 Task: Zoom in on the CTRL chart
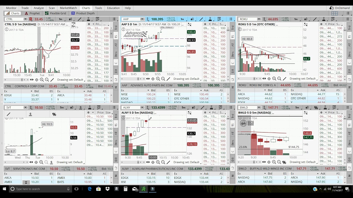pyautogui.click(x=42, y=80)
